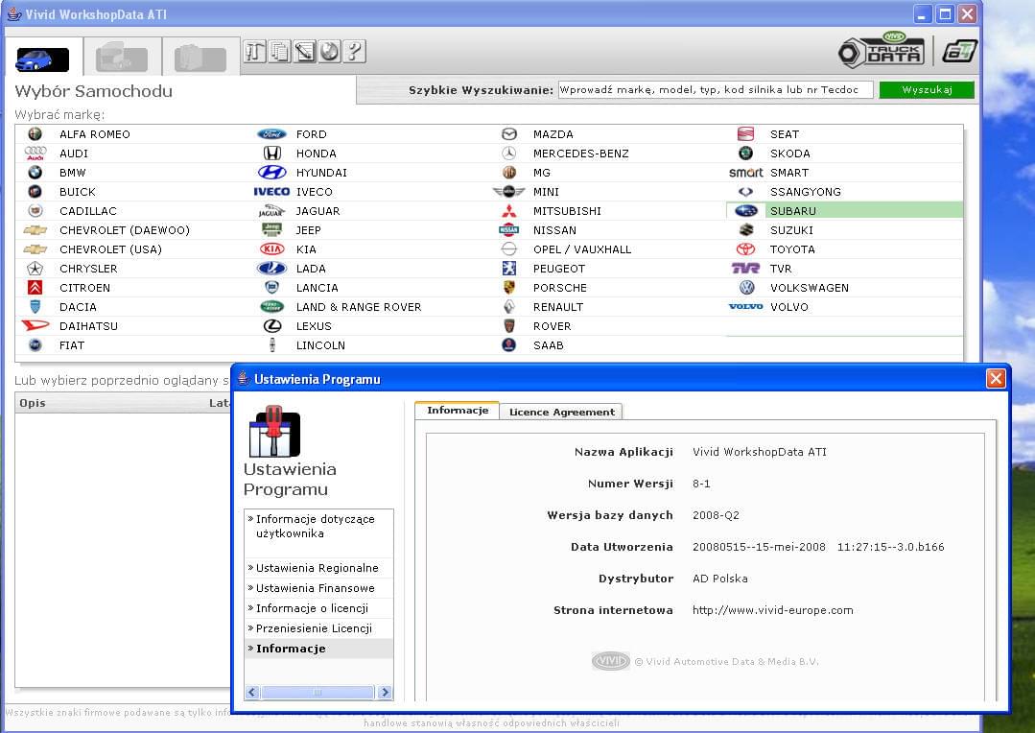Image resolution: width=1035 pixels, height=733 pixels.
Task: Choose the Renault diamond logo
Action: coord(509,306)
